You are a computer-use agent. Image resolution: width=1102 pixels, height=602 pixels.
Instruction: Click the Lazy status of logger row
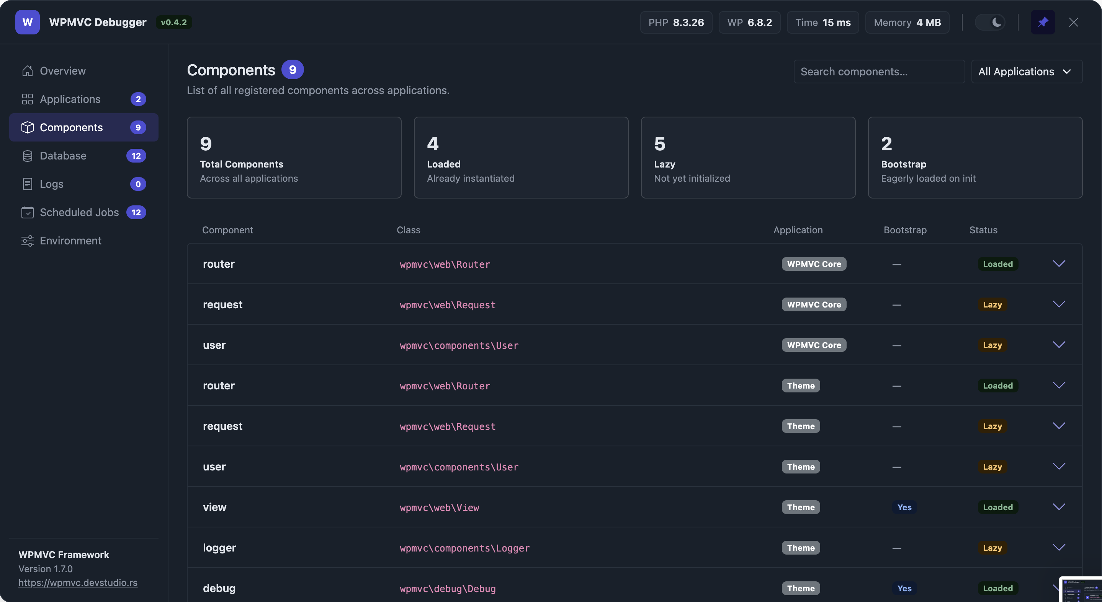(992, 548)
